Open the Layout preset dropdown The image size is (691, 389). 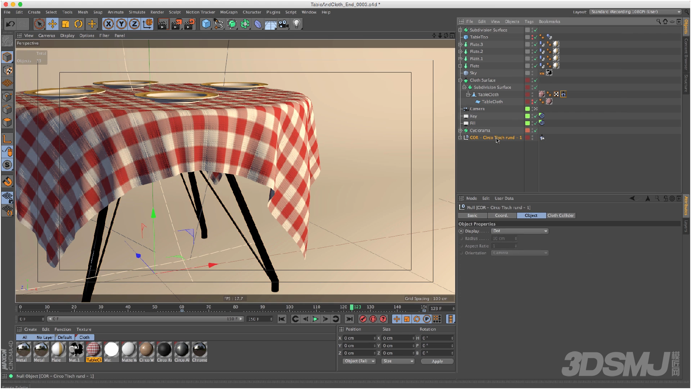click(636, 12)
